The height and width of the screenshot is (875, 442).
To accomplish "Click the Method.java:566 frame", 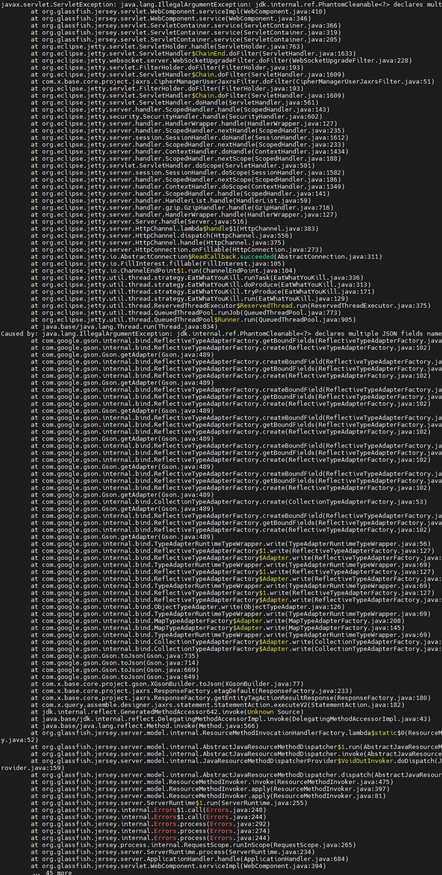I will [x=145, y=726].
